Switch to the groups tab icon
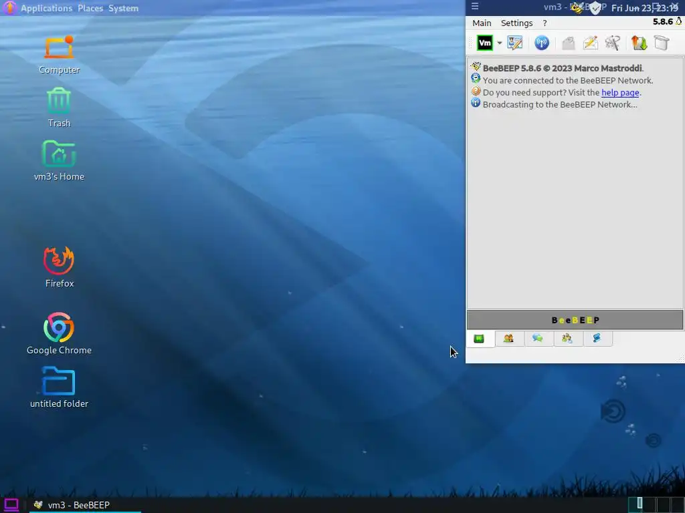 [567, 339]
